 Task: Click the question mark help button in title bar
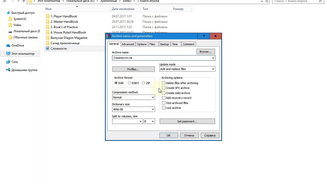pos(204,36)
